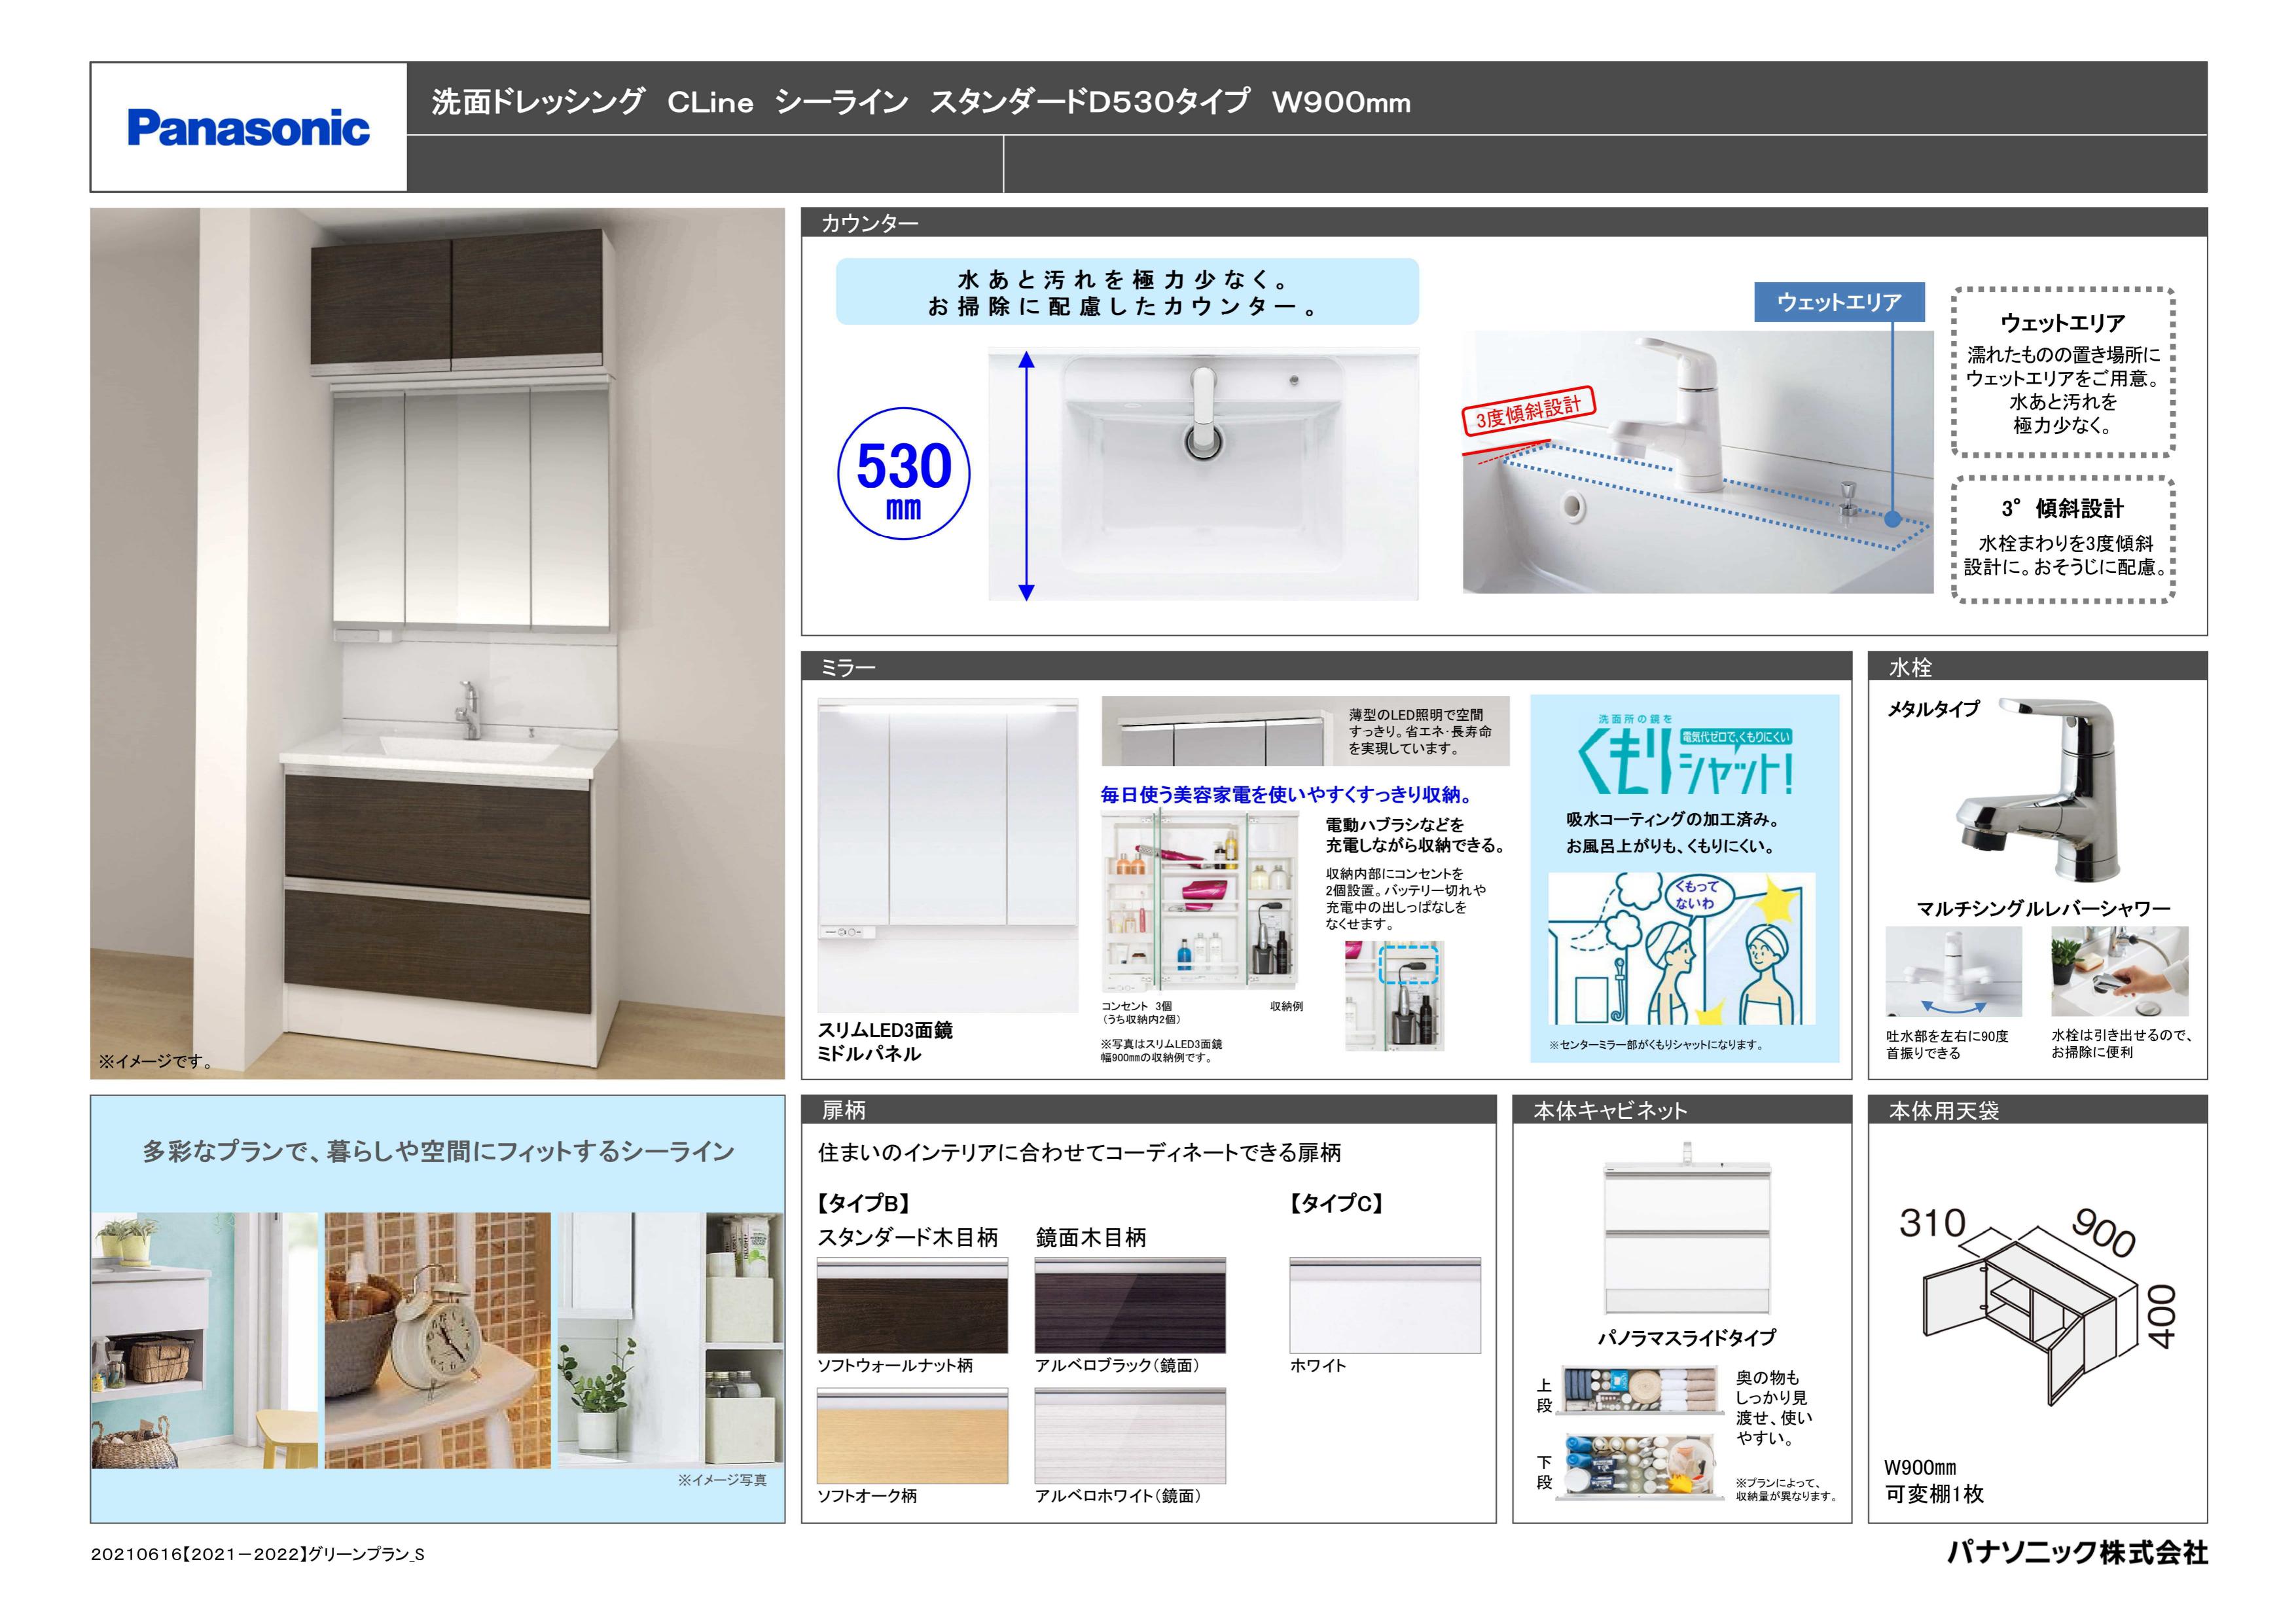Screen dimensions: 2296x1623
Task: Click the 扉柄 section header
Action: tap(1148, 1110)
